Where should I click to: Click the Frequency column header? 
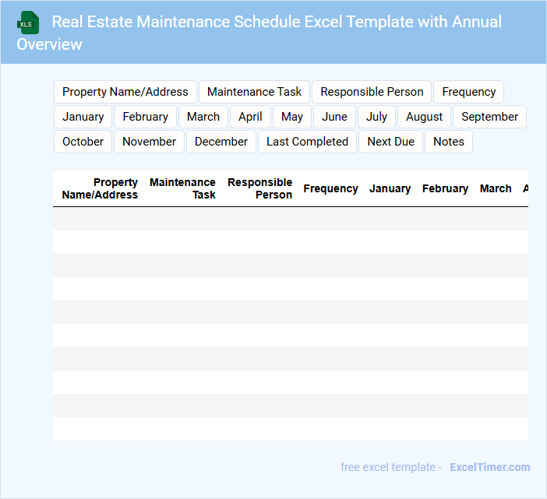pos(330,188)
